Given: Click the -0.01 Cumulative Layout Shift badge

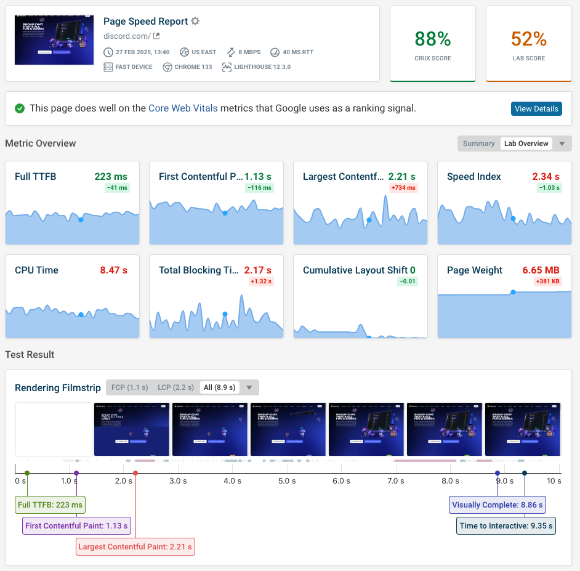Looking at the screenshot, I should pyautogui.click(x=407, y=281).
